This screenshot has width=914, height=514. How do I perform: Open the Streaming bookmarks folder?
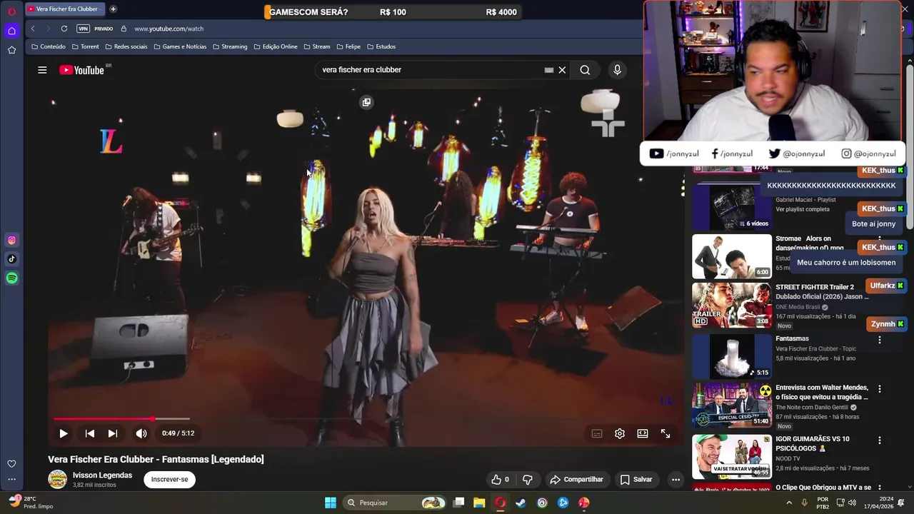point(230,46)
